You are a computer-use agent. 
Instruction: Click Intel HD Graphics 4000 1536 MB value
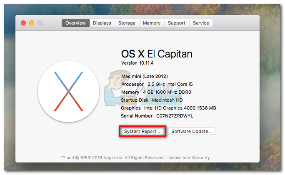pos(180,108)
